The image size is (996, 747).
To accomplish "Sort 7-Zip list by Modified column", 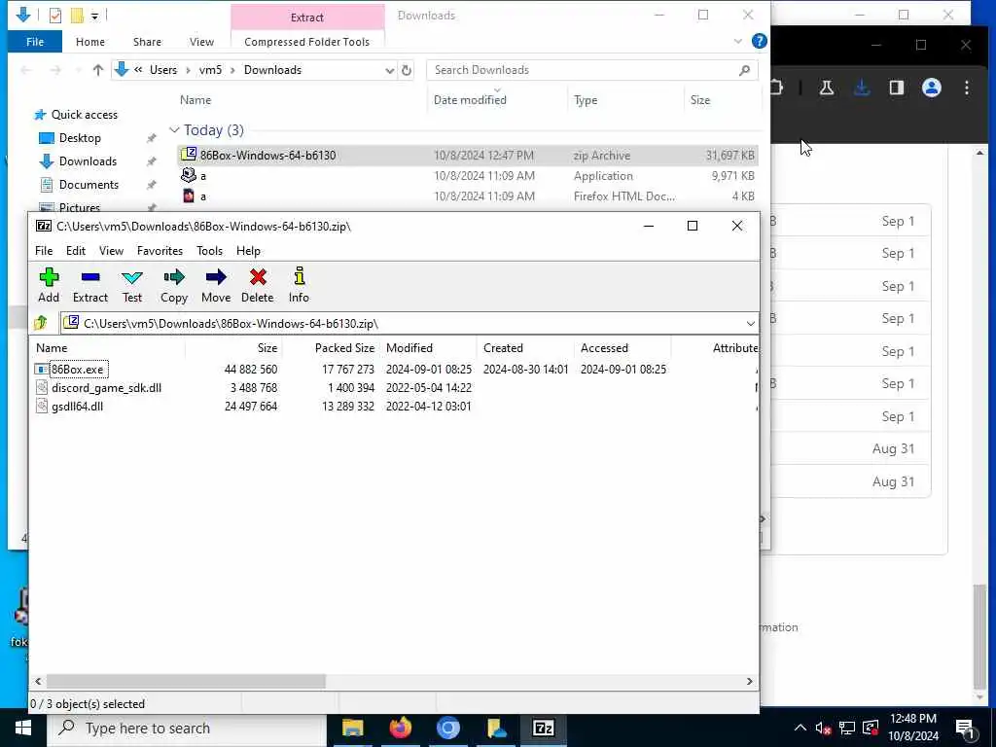I will pos(429,348).
